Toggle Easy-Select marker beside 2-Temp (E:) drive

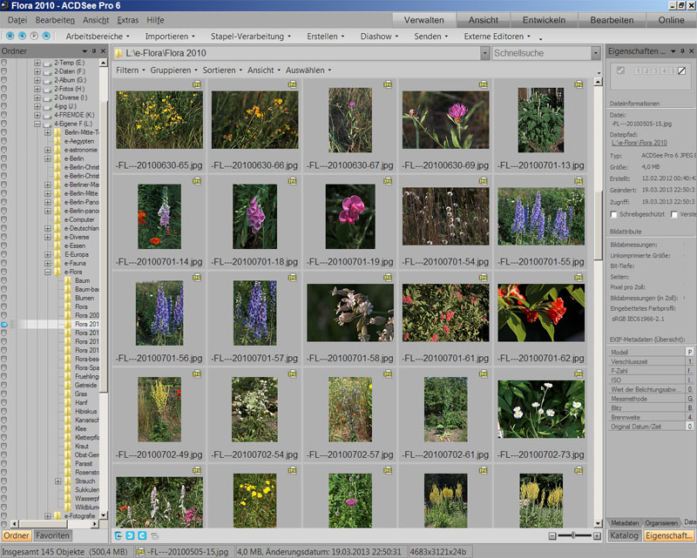tap(4, 63)
